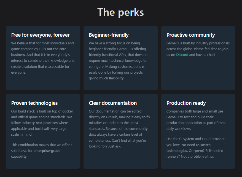242x177 pixels.
Task: Click the bold "community" word in documentation card
Action: (x=139, y=129)
